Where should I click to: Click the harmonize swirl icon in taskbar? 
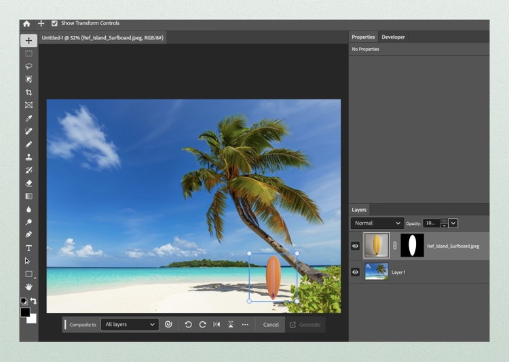coord(168,324)
